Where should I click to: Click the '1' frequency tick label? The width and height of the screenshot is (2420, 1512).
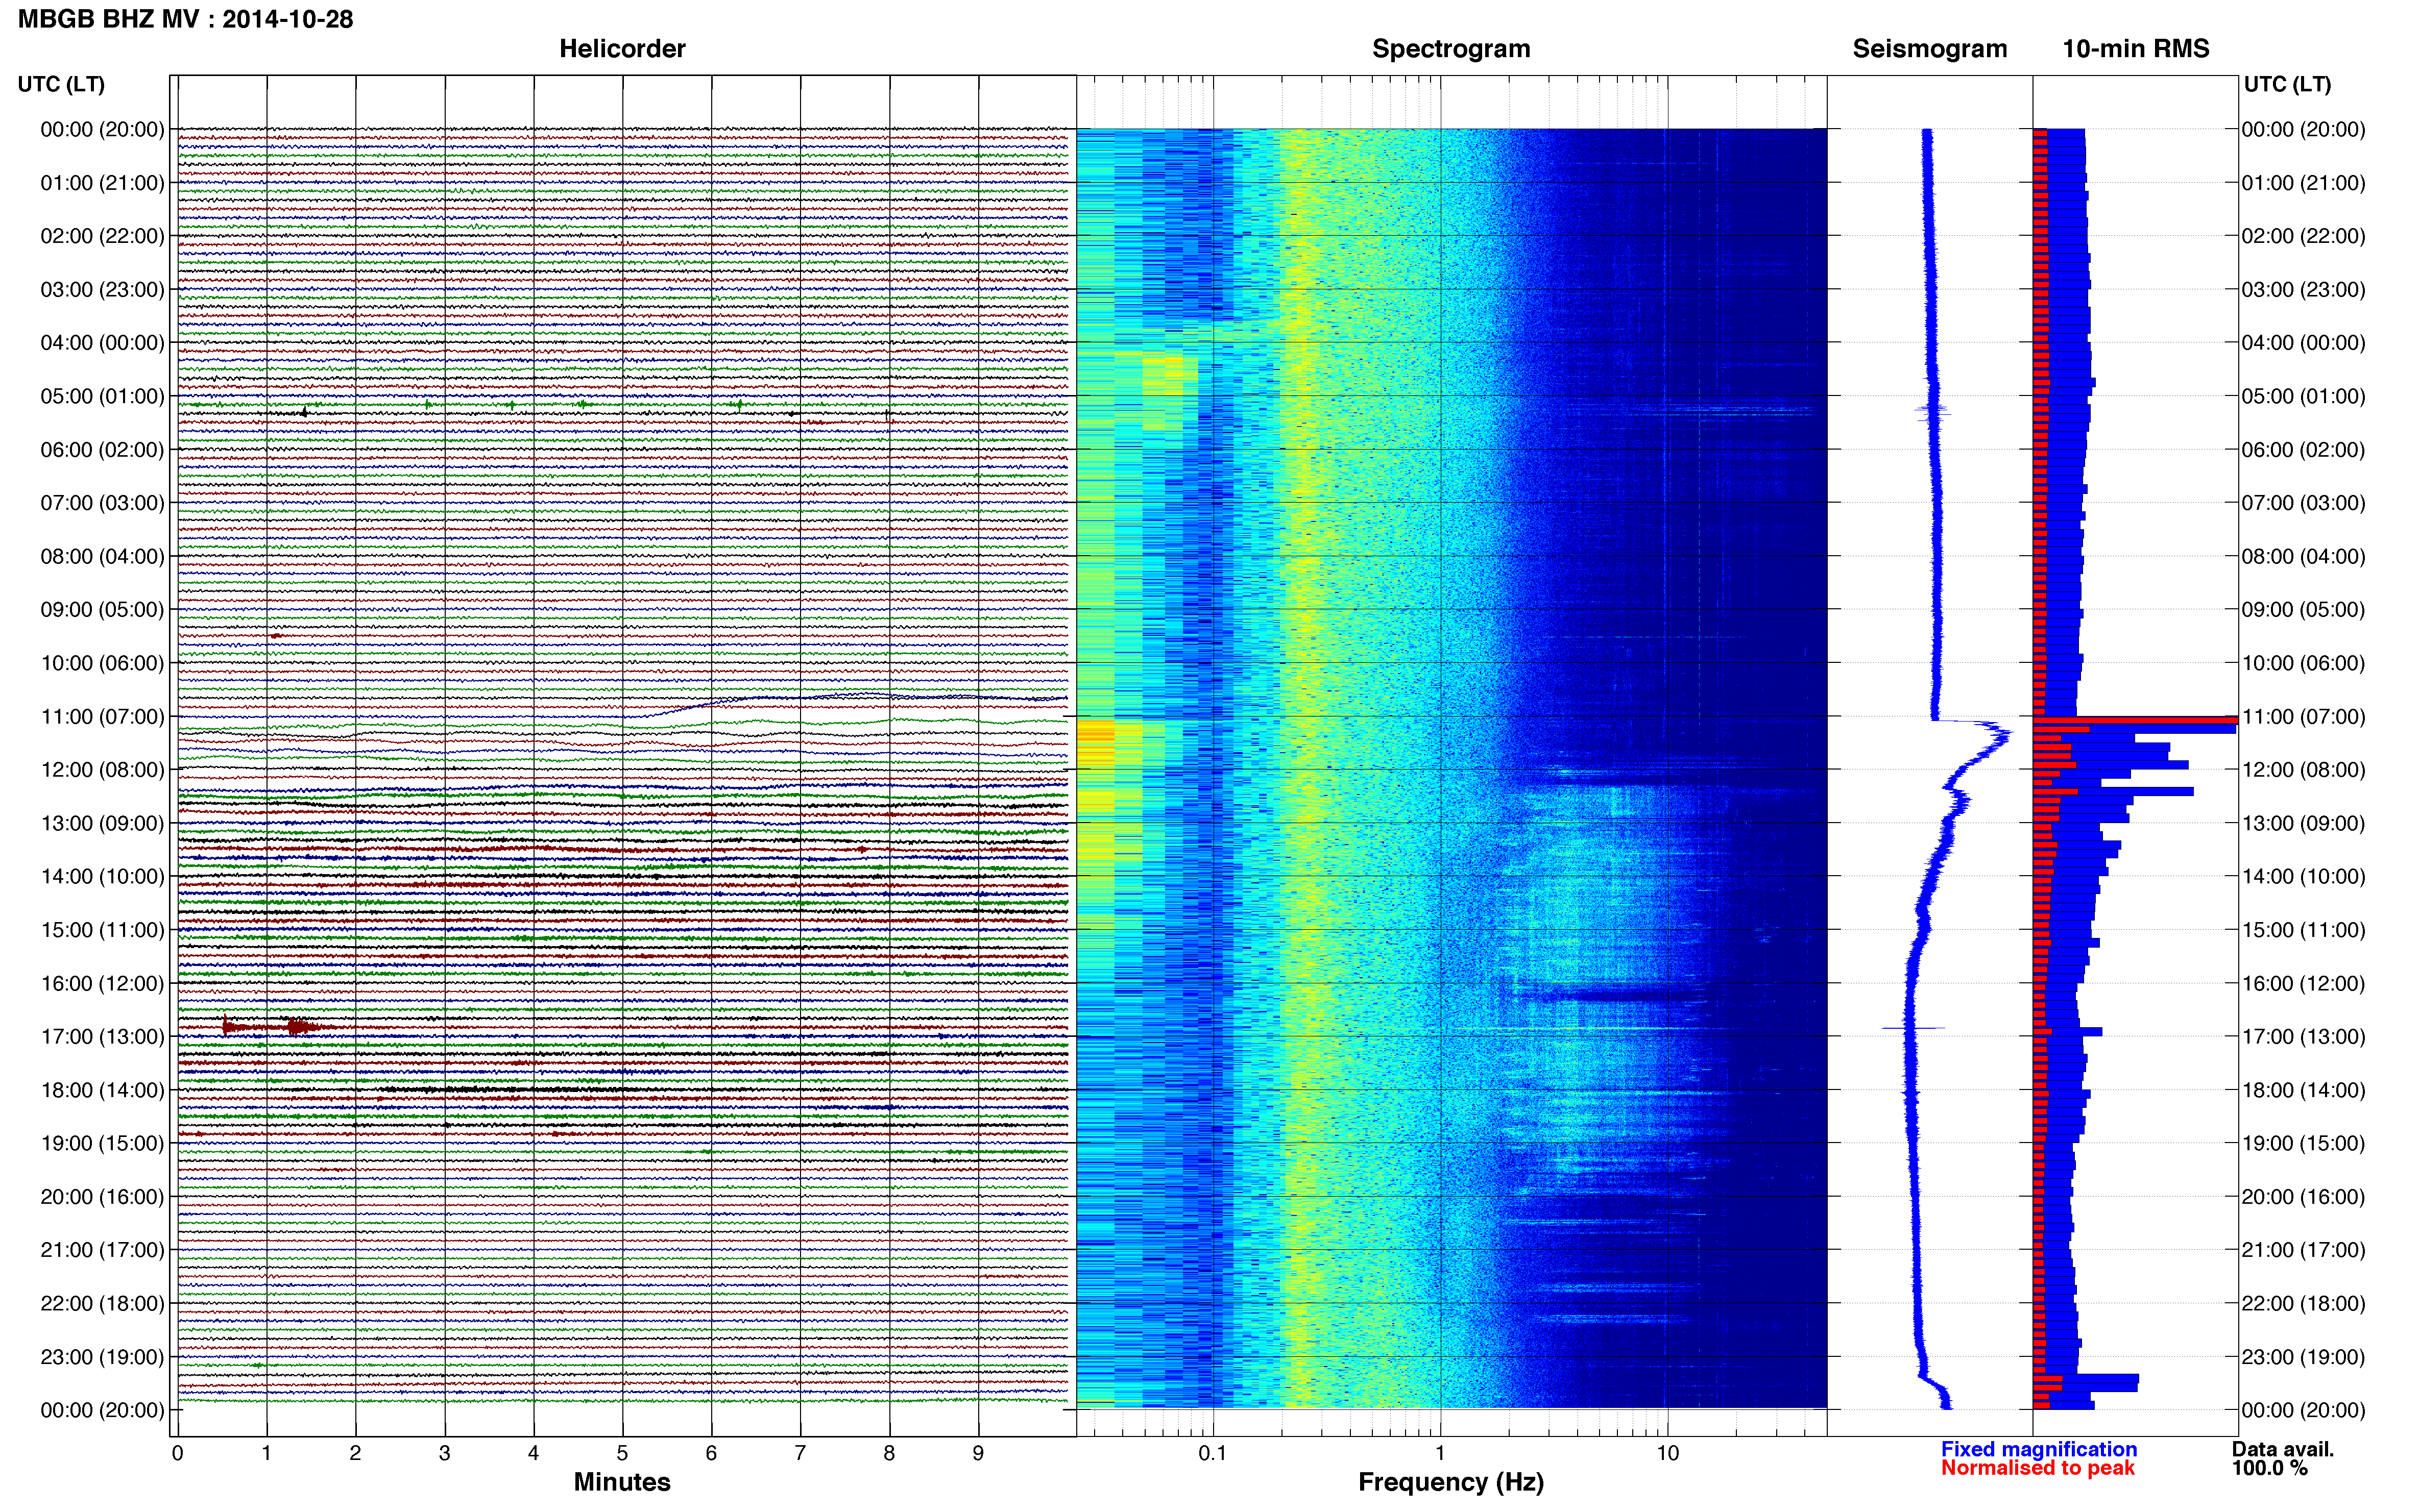click(1440, 1453)
